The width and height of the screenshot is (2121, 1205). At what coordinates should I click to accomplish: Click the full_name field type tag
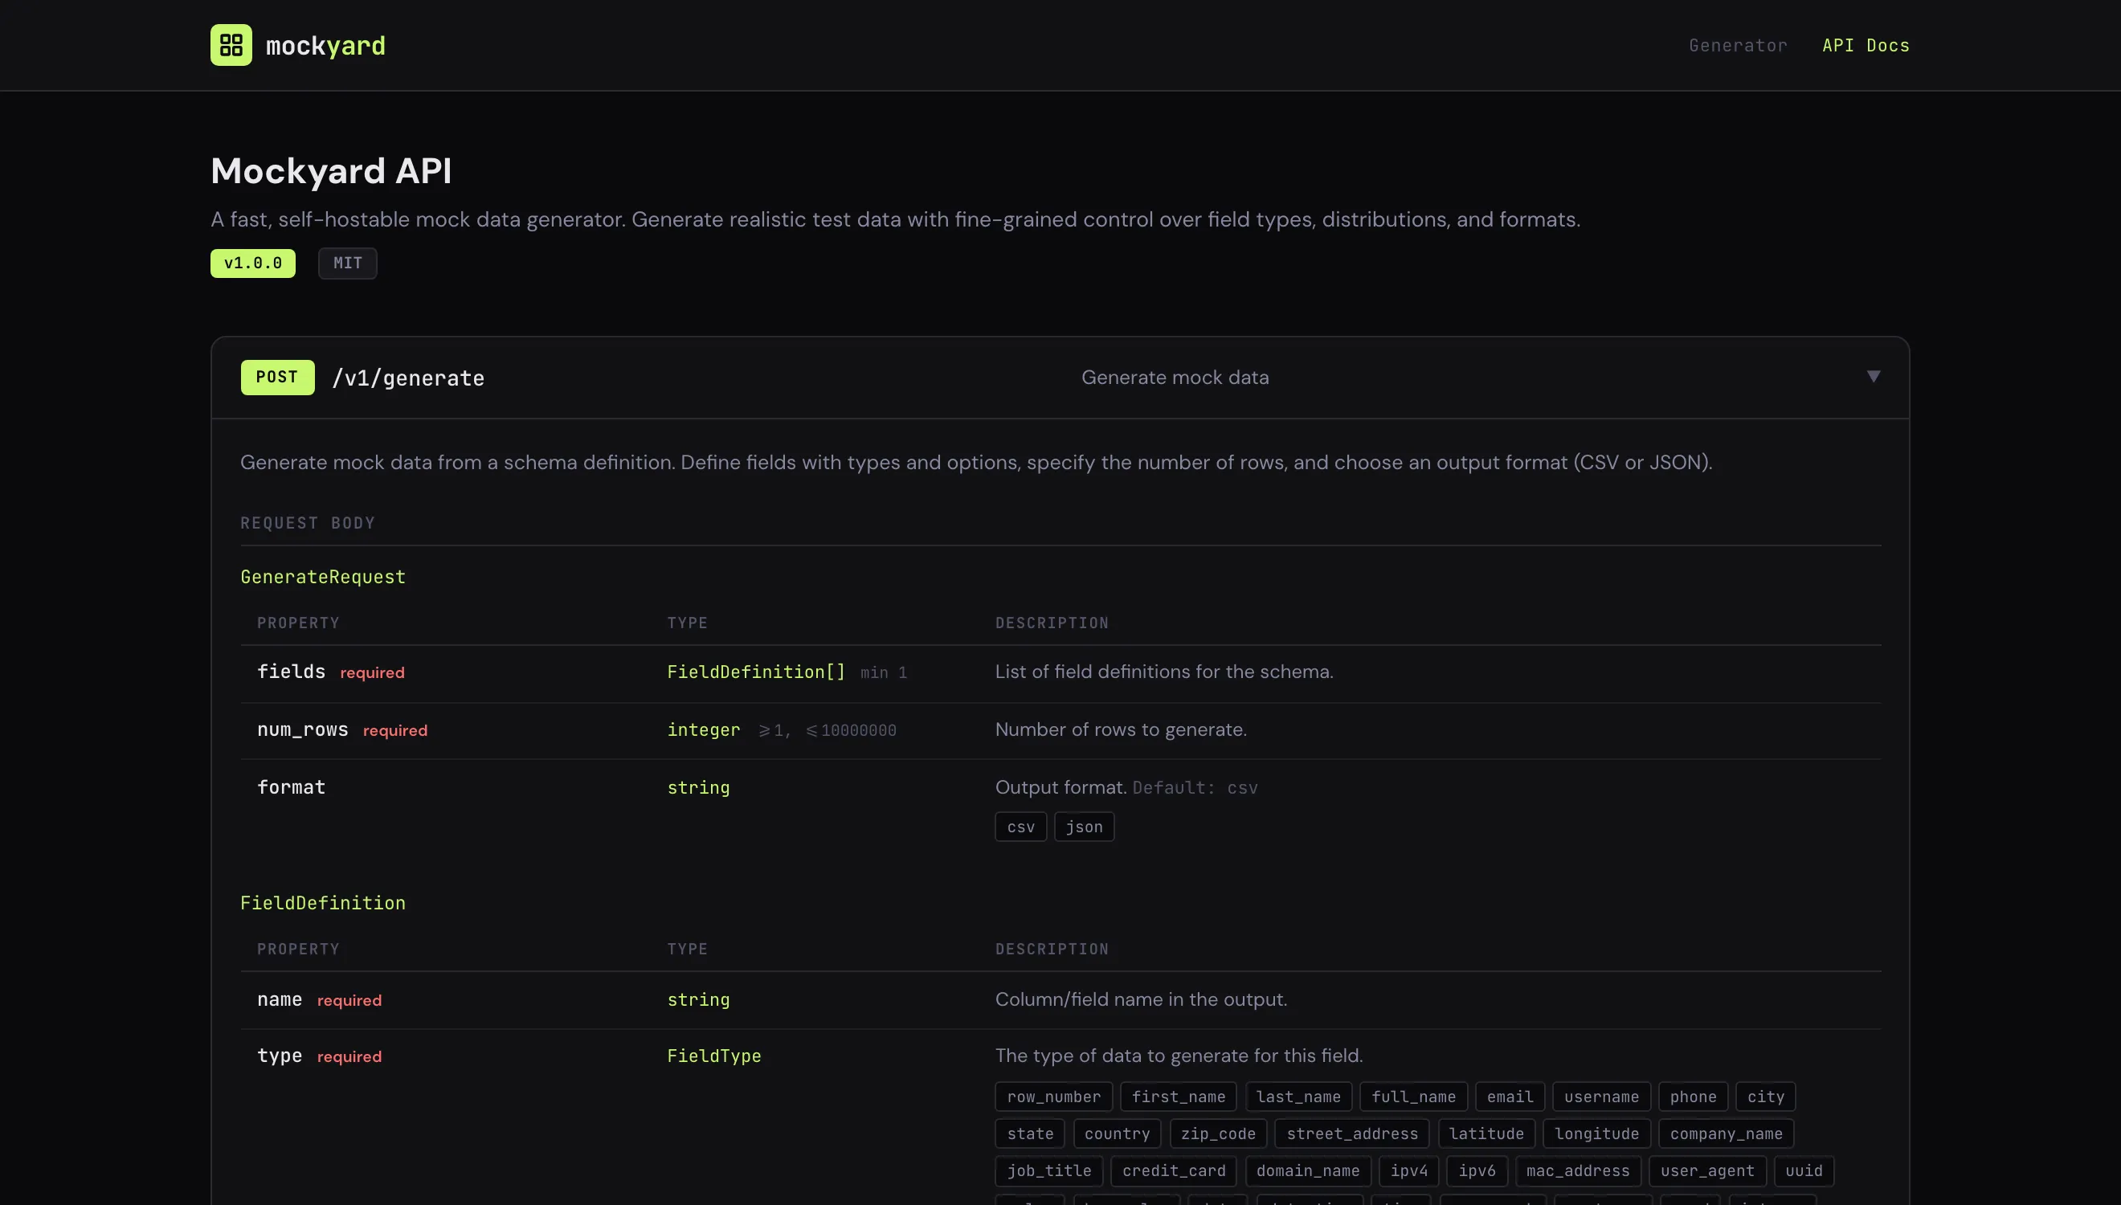pos(1413,1097)
